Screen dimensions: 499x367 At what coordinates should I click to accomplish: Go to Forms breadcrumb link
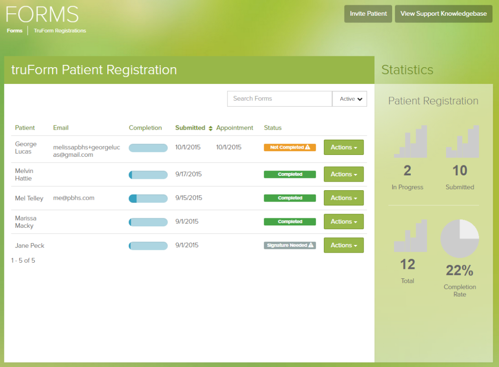(15, 31)
